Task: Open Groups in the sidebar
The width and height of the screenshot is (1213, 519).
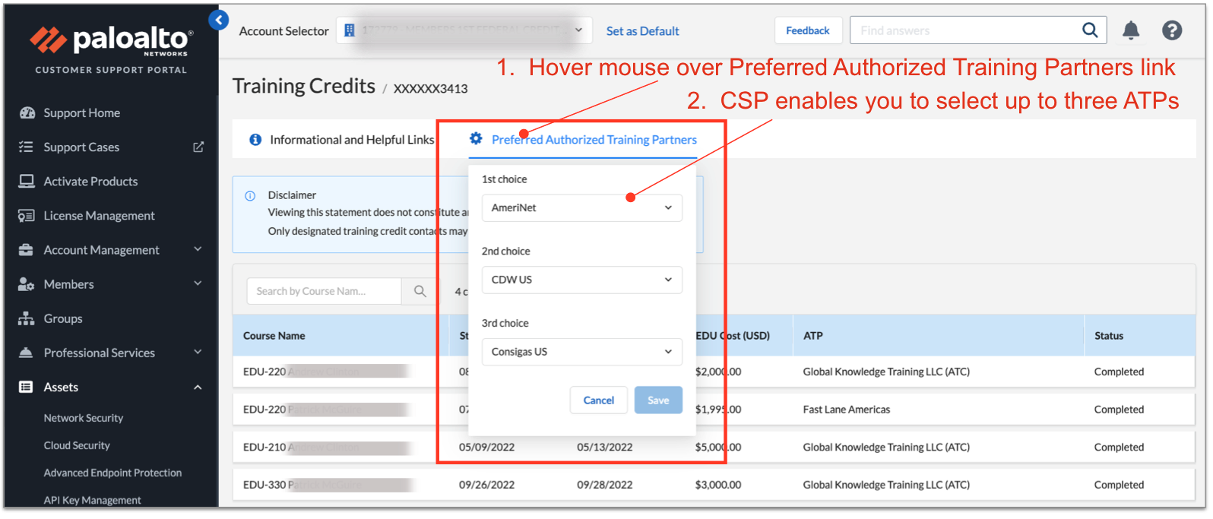Action: coord(63,319)
